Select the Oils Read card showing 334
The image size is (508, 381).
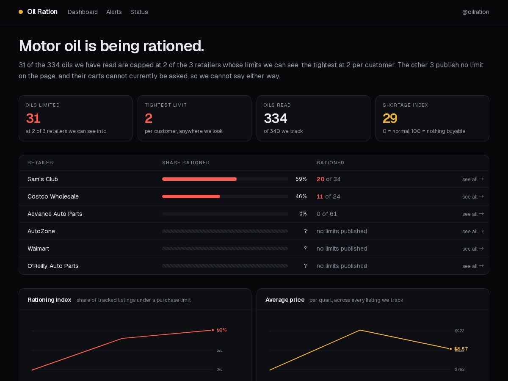coord(313,118)
